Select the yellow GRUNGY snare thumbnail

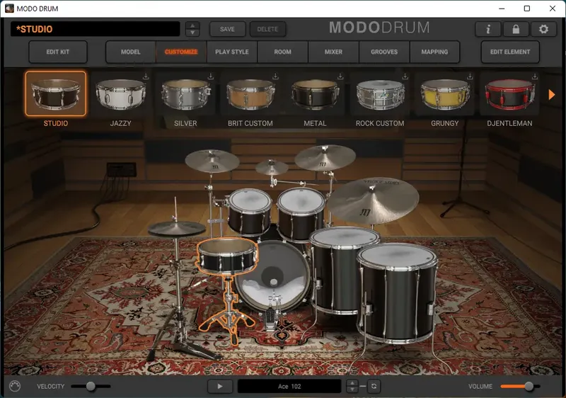[x=445, y=94]
